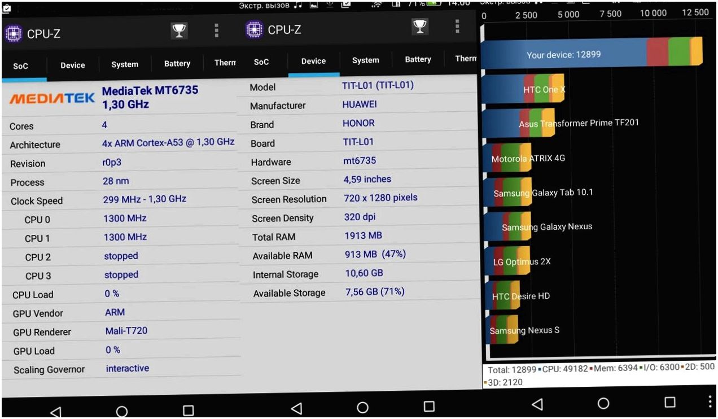Tap the CPU-Z app icon on the SoC screen

(12, 33)
